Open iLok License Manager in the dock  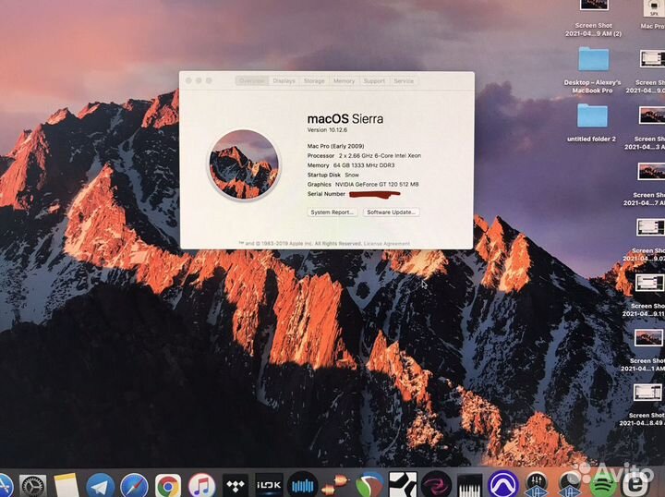pyautogui.click(x=269, y=486)
